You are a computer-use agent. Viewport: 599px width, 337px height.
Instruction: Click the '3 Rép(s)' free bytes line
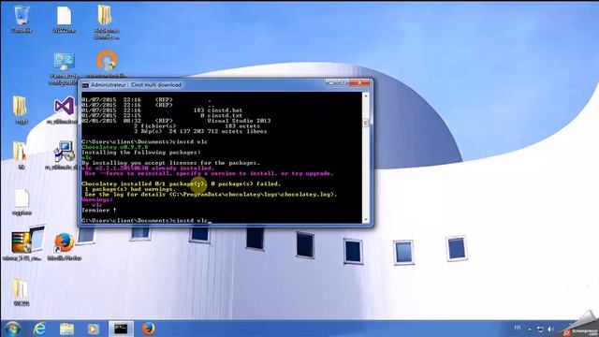point(200,131)
